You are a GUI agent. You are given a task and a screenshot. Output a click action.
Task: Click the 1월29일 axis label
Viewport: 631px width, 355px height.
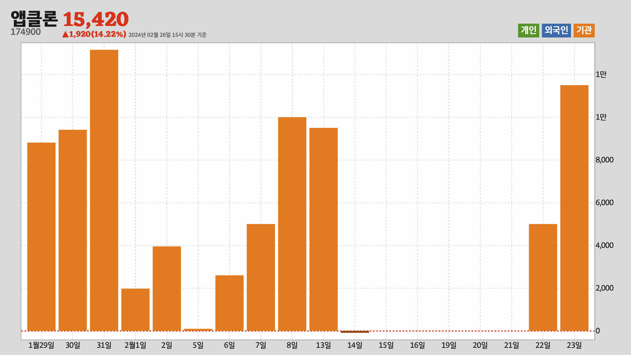[x=41, y=345]
